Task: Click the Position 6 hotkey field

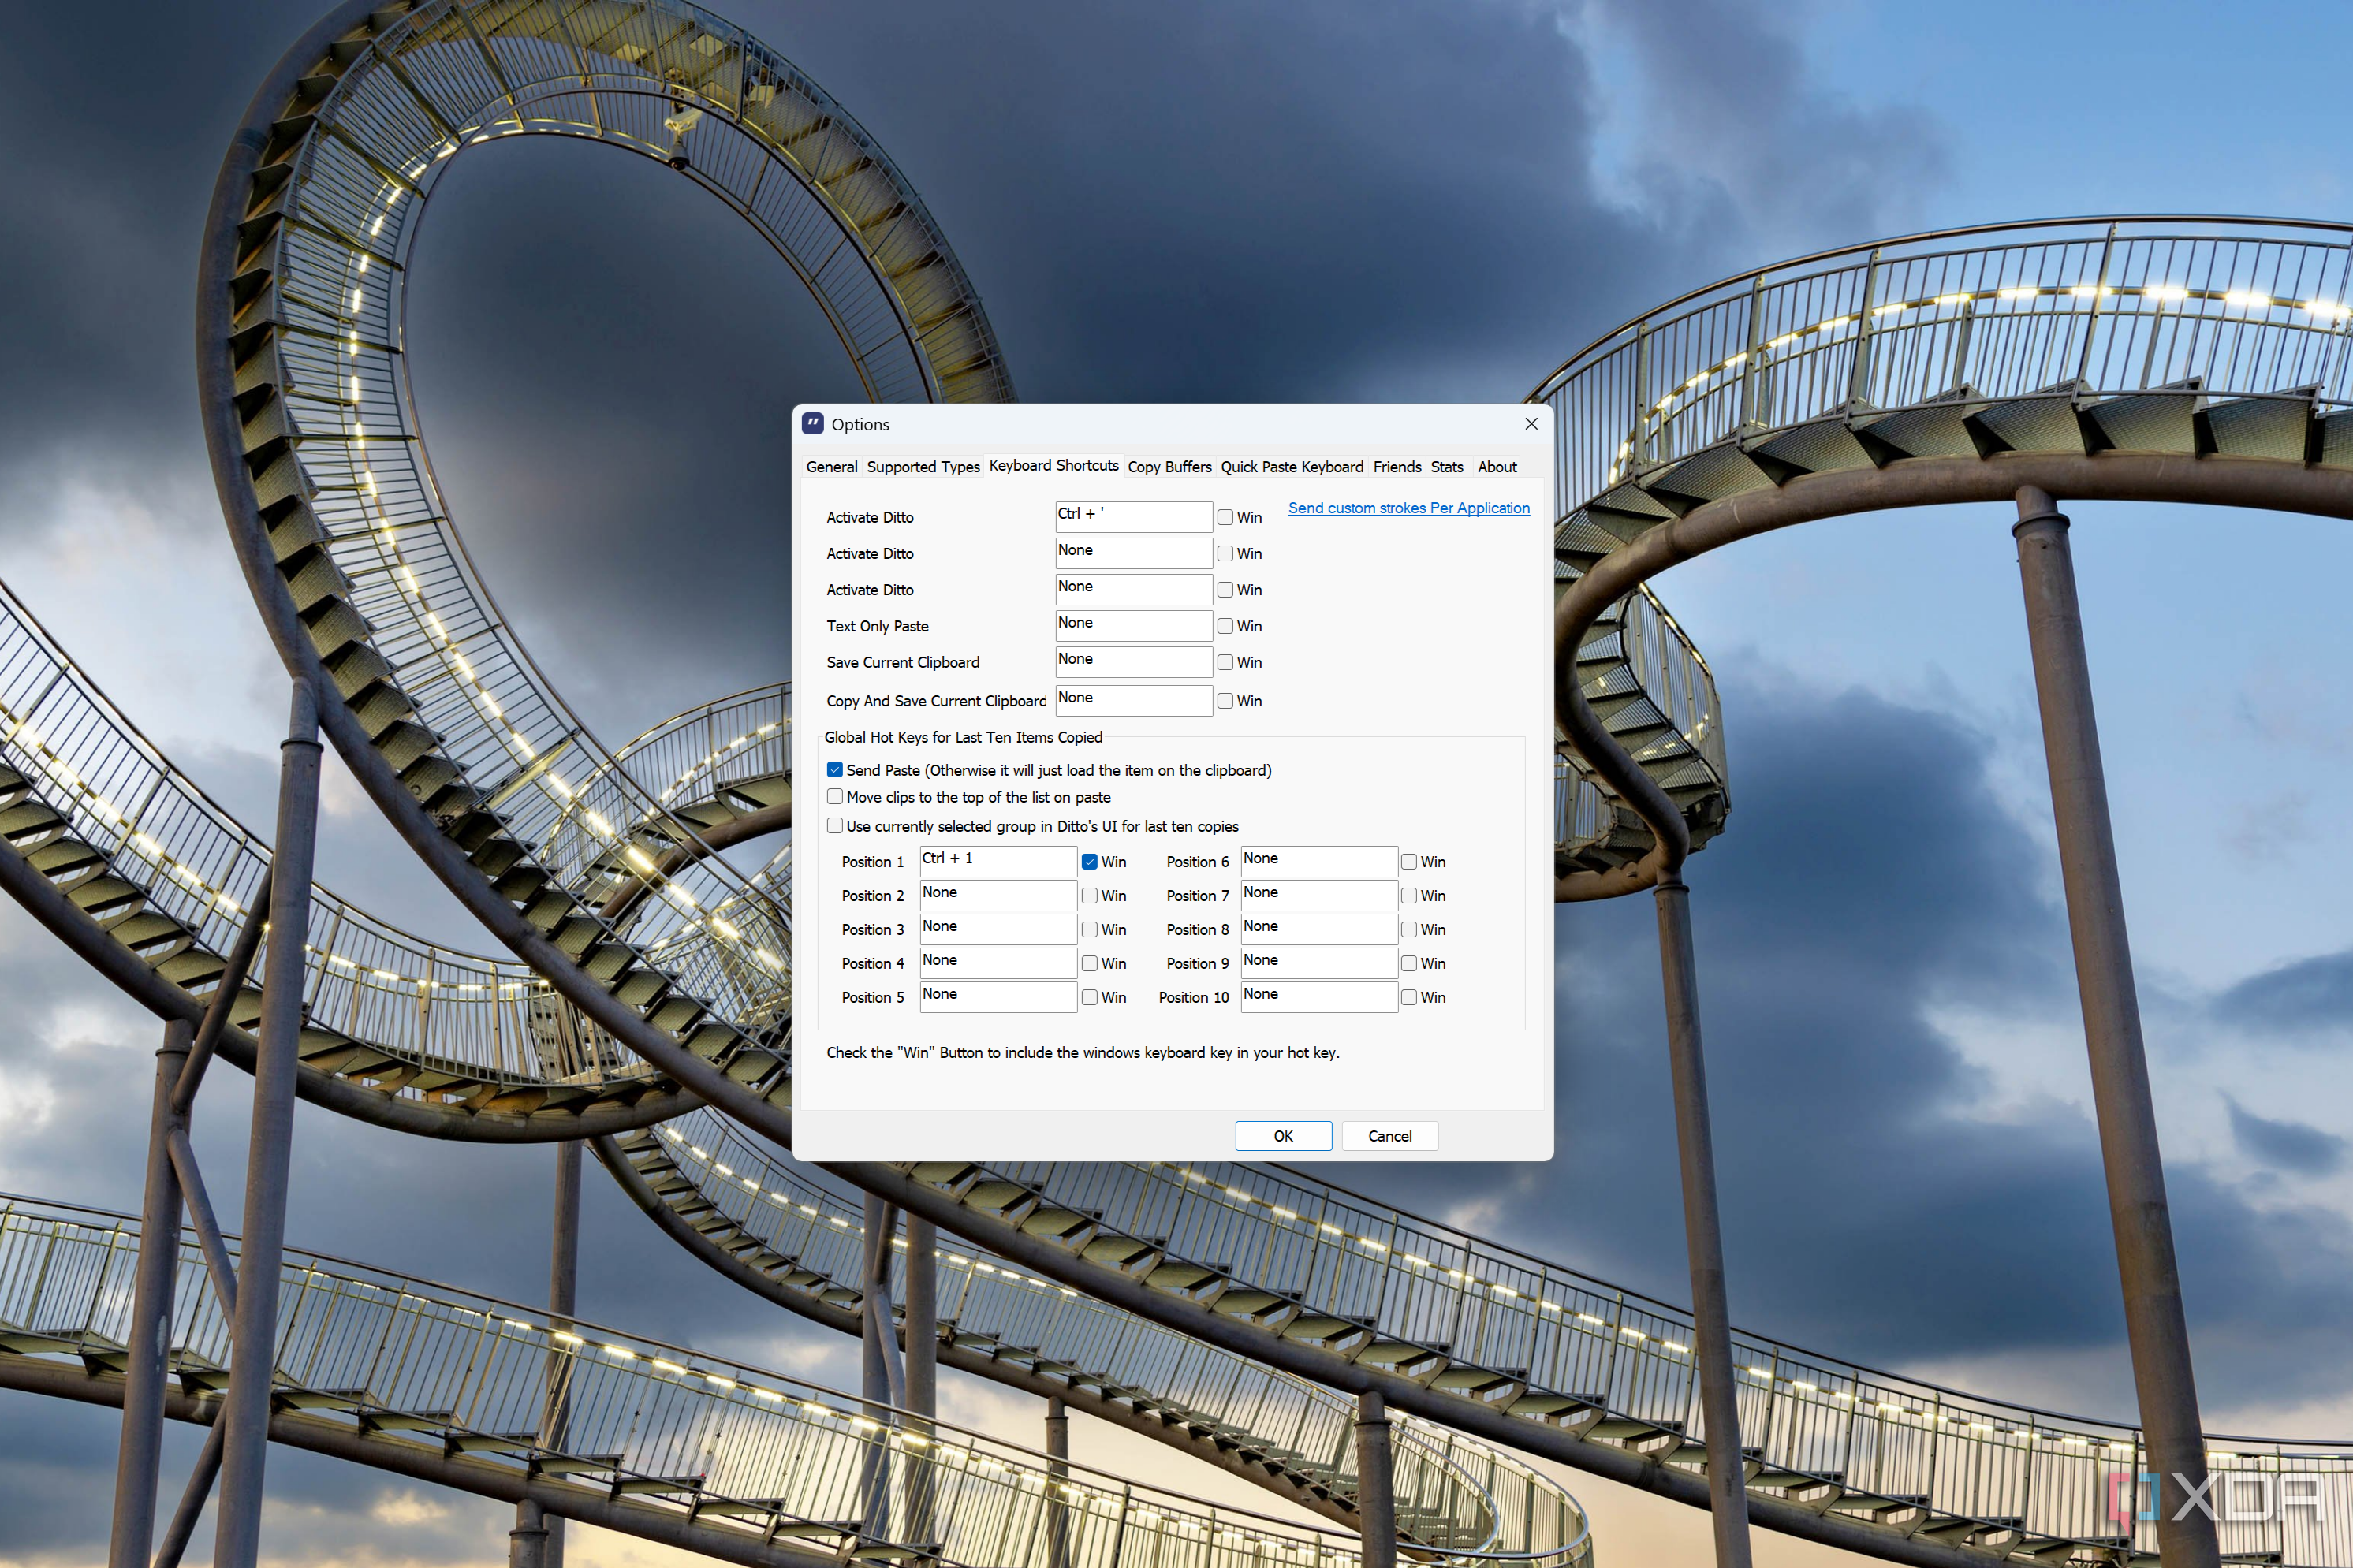Action: point(1319,862)
